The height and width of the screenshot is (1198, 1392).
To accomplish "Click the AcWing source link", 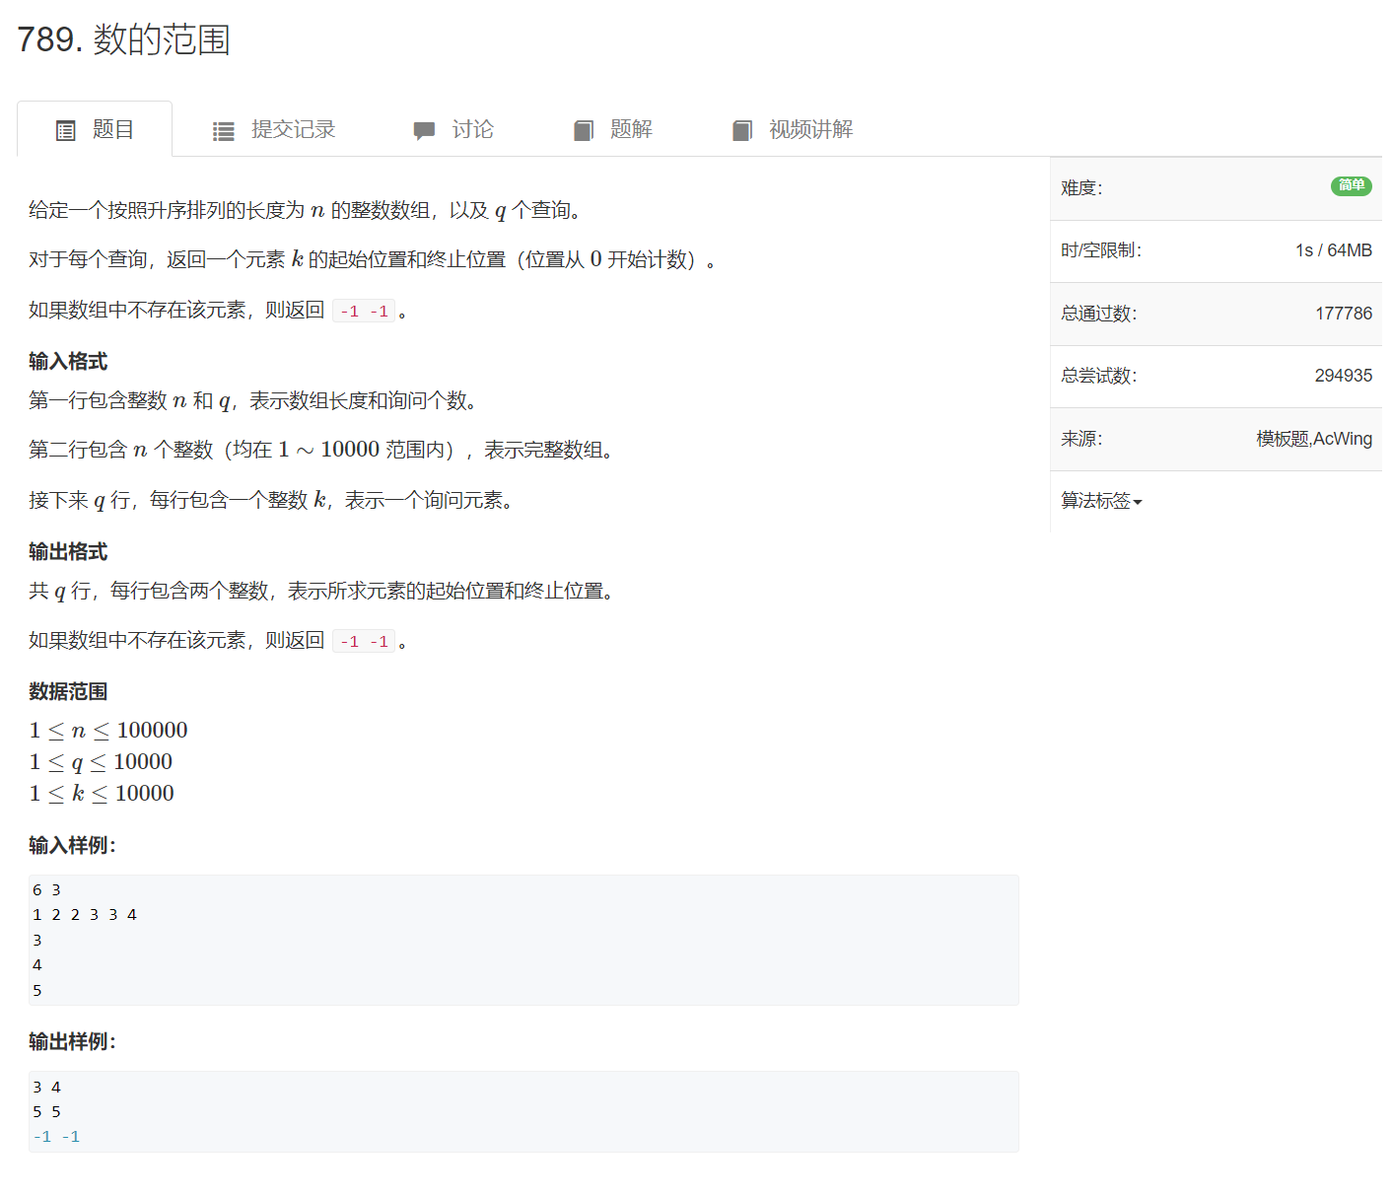I will [1343, 439].
